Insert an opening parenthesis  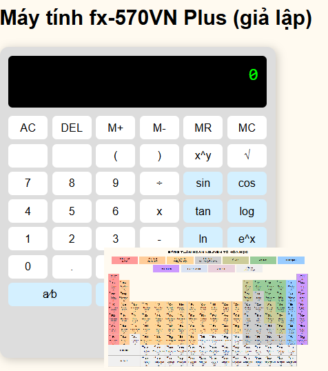[x=115, y=156]
